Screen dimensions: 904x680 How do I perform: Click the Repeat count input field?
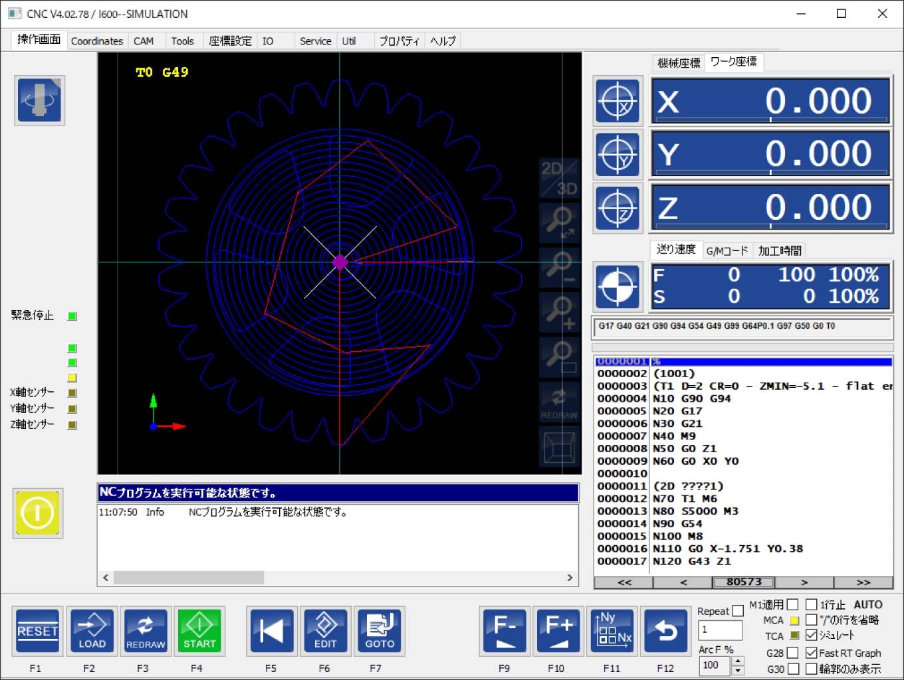pos(719,630)
